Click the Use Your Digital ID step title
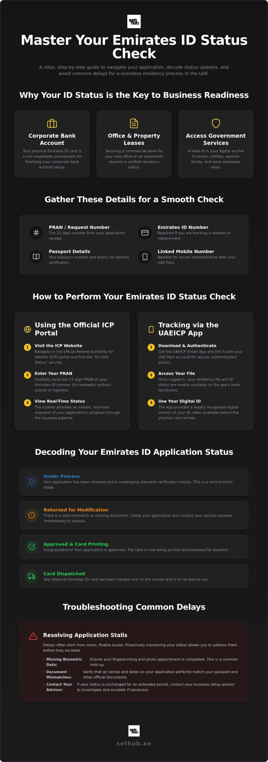268x762 pixels. (180, 401)
